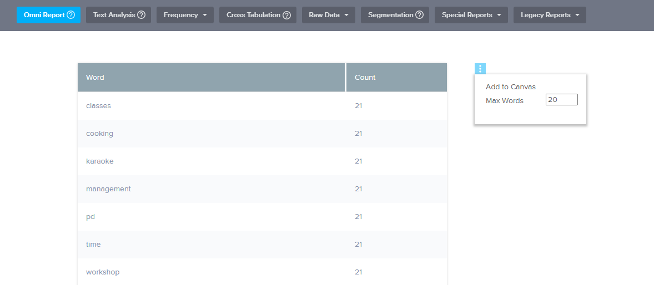Click the Max Words input field
The height and width of the screenshot is (285, 654).
(x=561, y=100)
